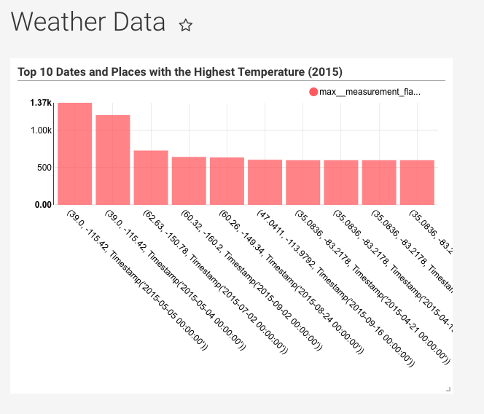Select the bar for 2015-04-21

(x=302, y=182)
